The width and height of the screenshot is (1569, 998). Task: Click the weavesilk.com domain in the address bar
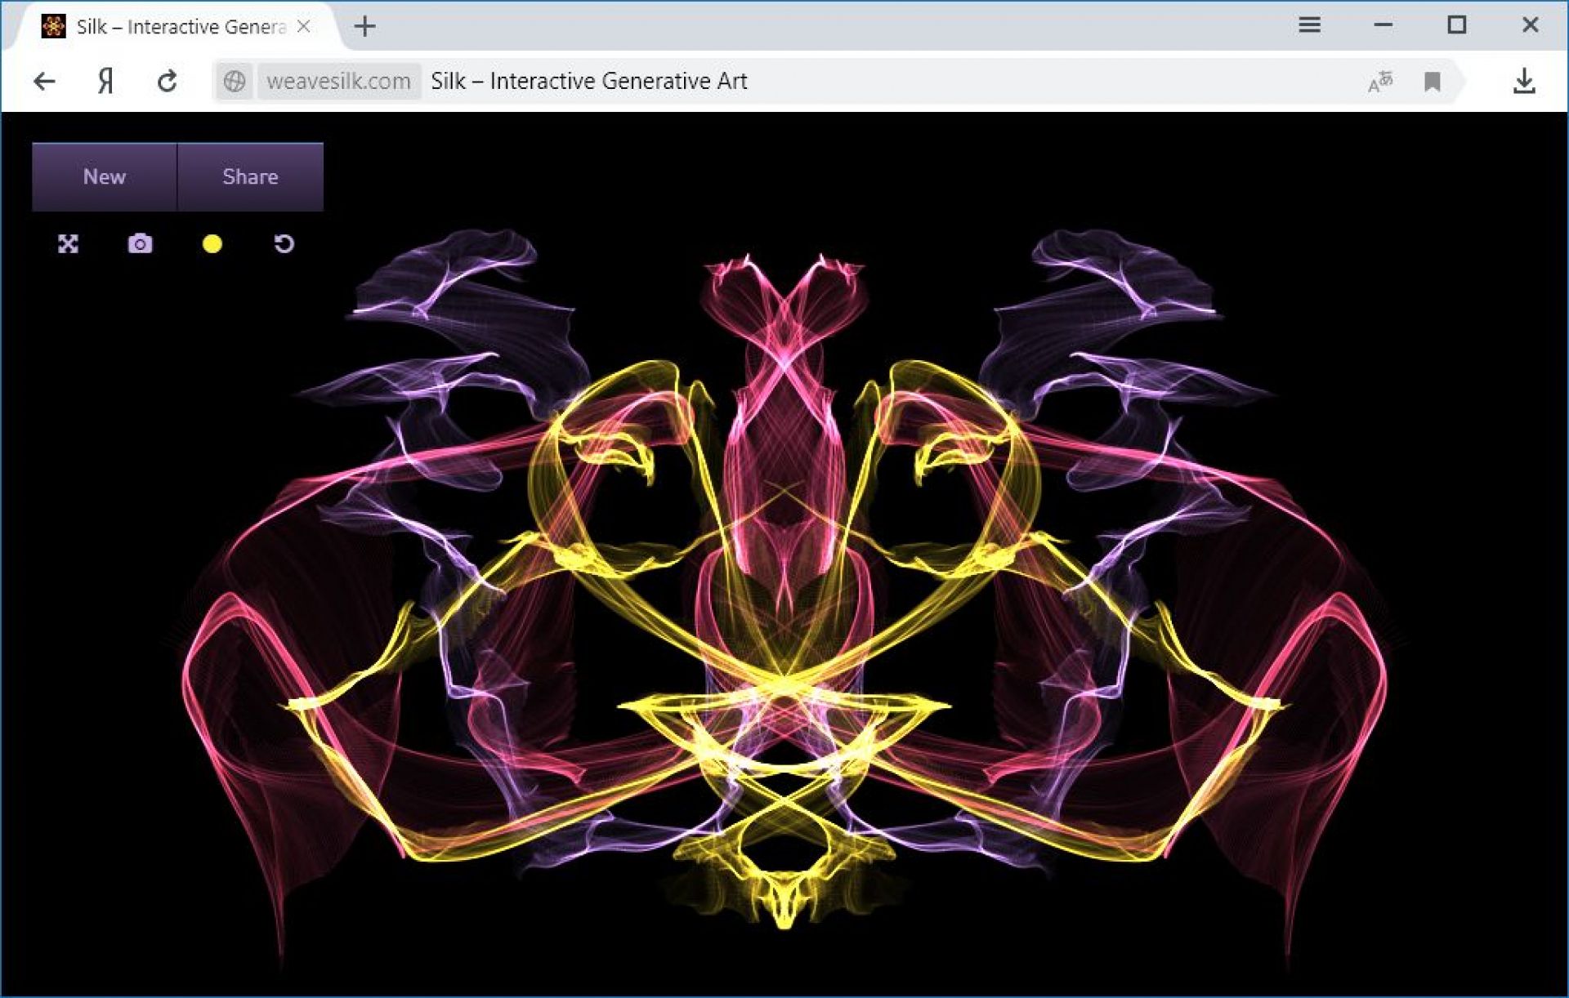point(338,81)
